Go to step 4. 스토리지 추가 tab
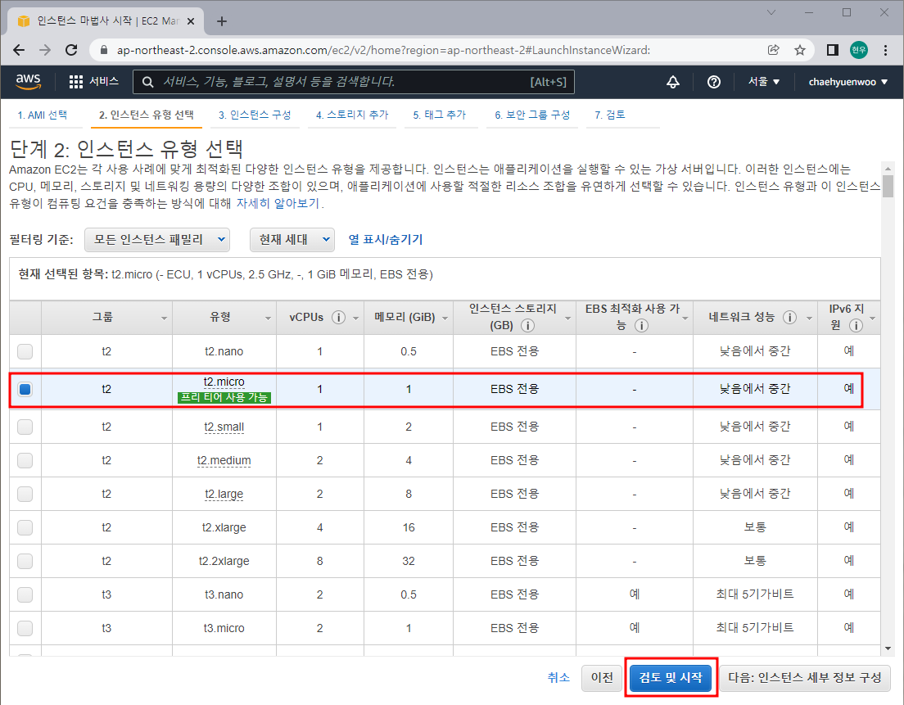This screenshot has height=705, width=904. pyautogui.click(x=352, y=115)
